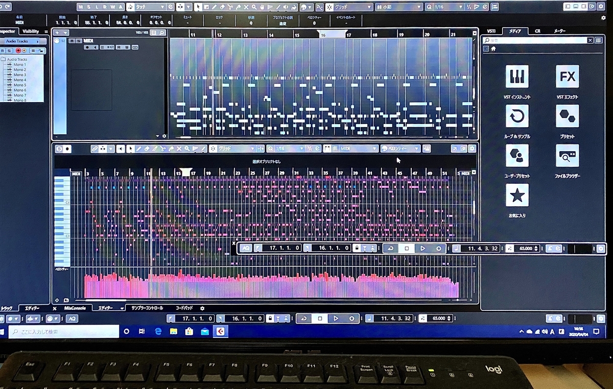
Task: Switch to VSTi tab in right zone
Action: coord(491,31)
